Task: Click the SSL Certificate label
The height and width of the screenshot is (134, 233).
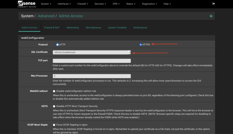Action: (39, 52)
